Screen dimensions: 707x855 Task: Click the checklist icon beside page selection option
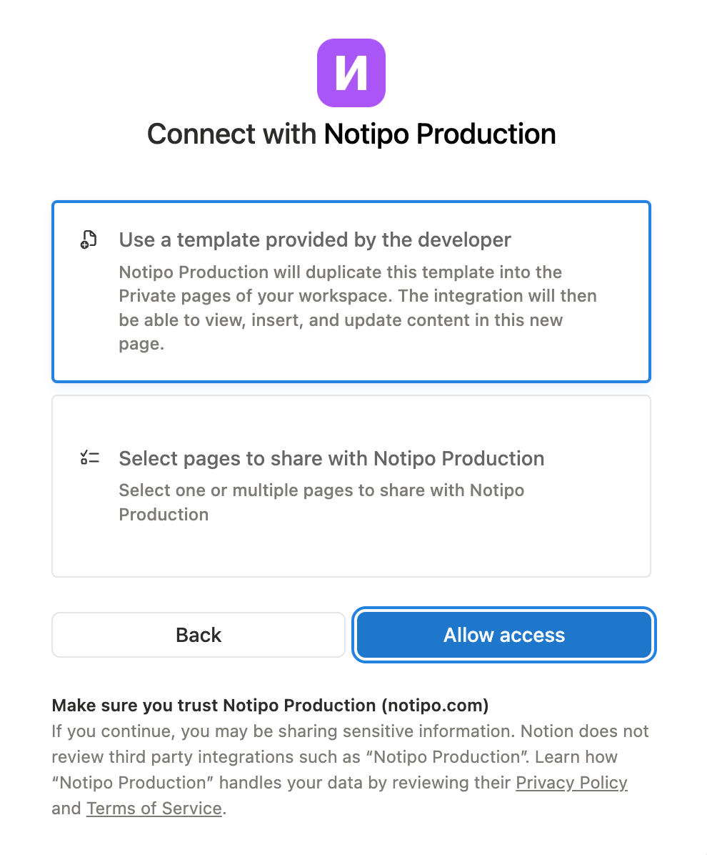point(89,457)
